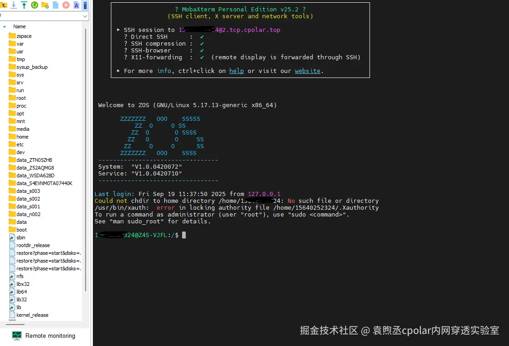
Task: Select the data_n002 folder
Action: tap(29, 214)
